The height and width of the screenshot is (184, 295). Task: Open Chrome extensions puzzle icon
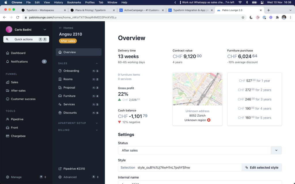coord(277,18)
